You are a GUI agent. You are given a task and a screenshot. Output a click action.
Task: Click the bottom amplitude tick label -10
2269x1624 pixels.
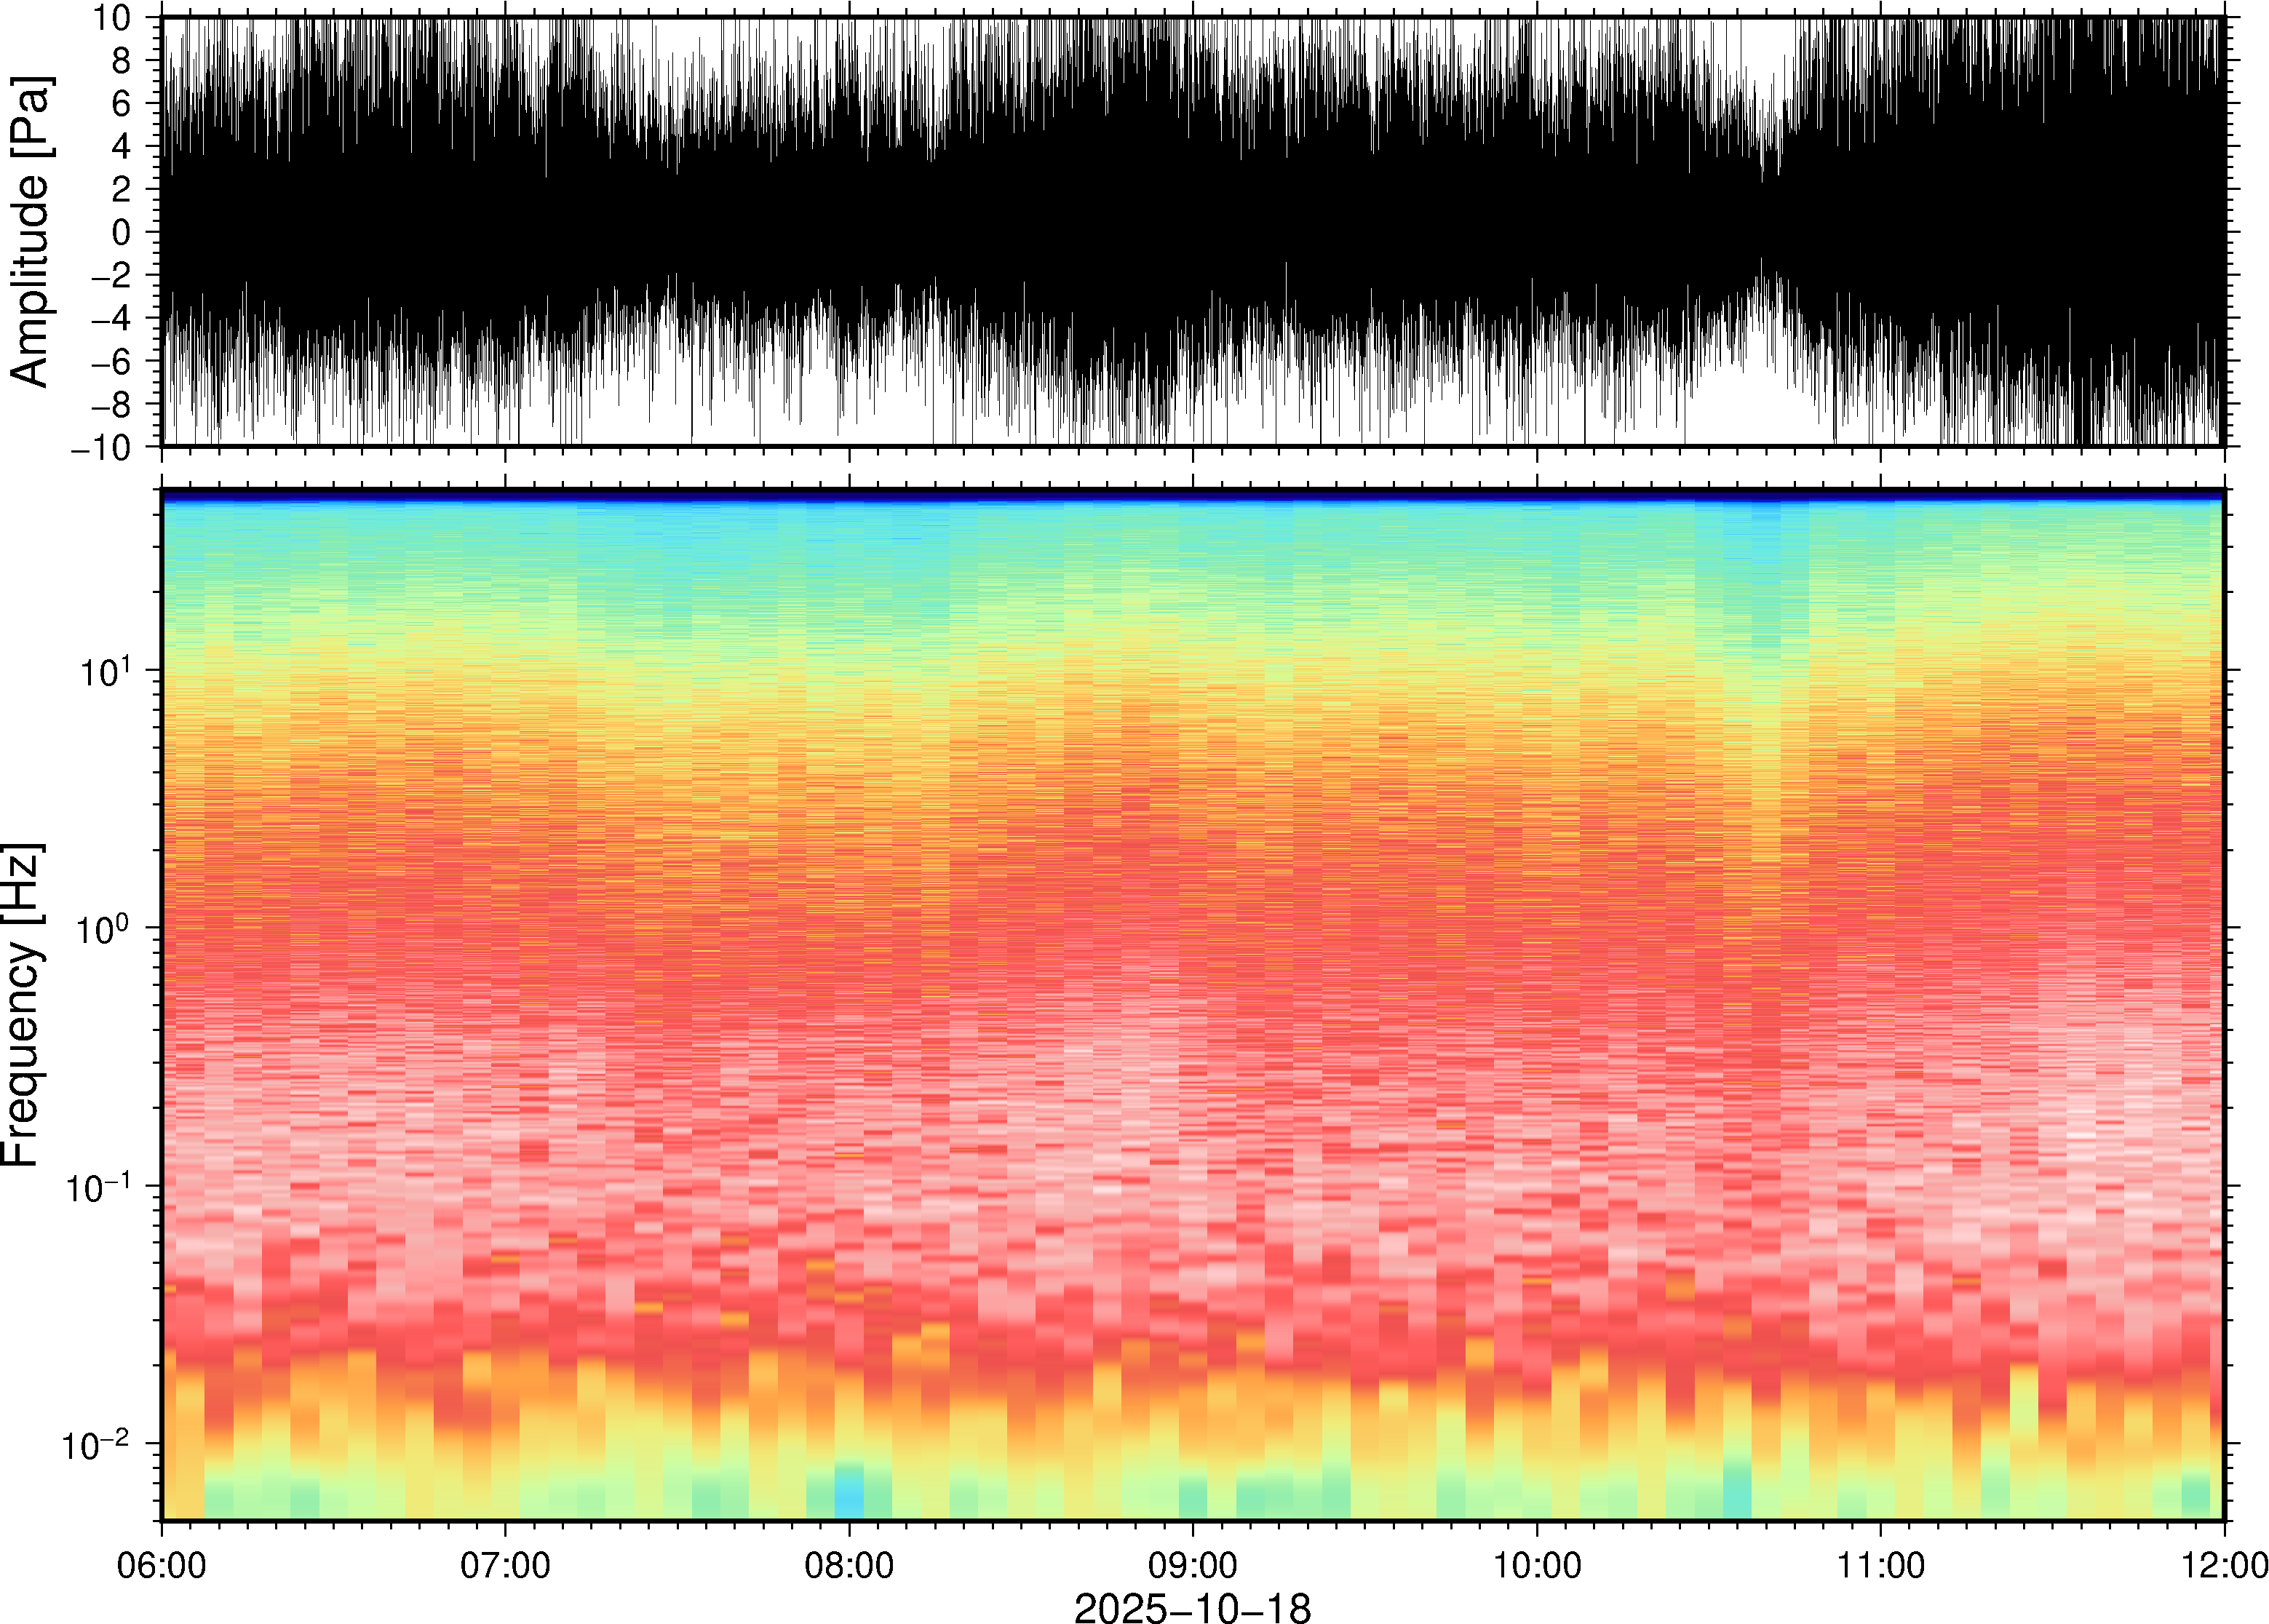point(101,447)
